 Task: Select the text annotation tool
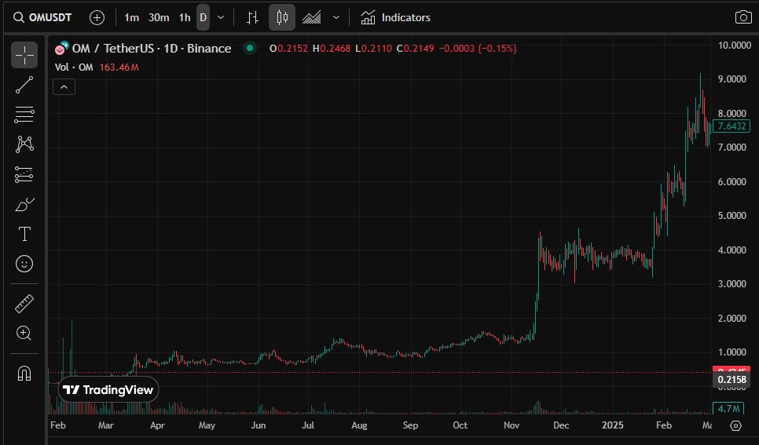point(24,234)
